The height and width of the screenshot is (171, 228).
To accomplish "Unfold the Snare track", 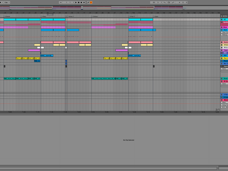I will point(222,42).
